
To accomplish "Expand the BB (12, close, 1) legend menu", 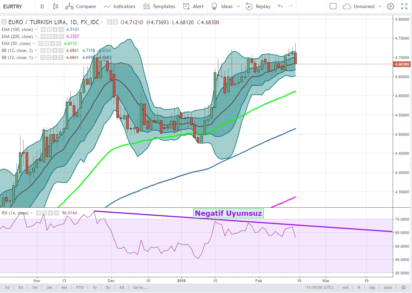I will tap(36, 58).
